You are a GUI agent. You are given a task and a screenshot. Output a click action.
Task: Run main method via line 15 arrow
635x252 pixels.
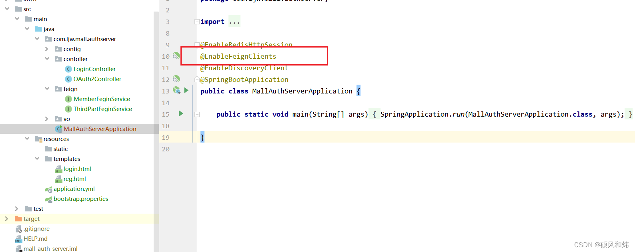pos(181,113)
